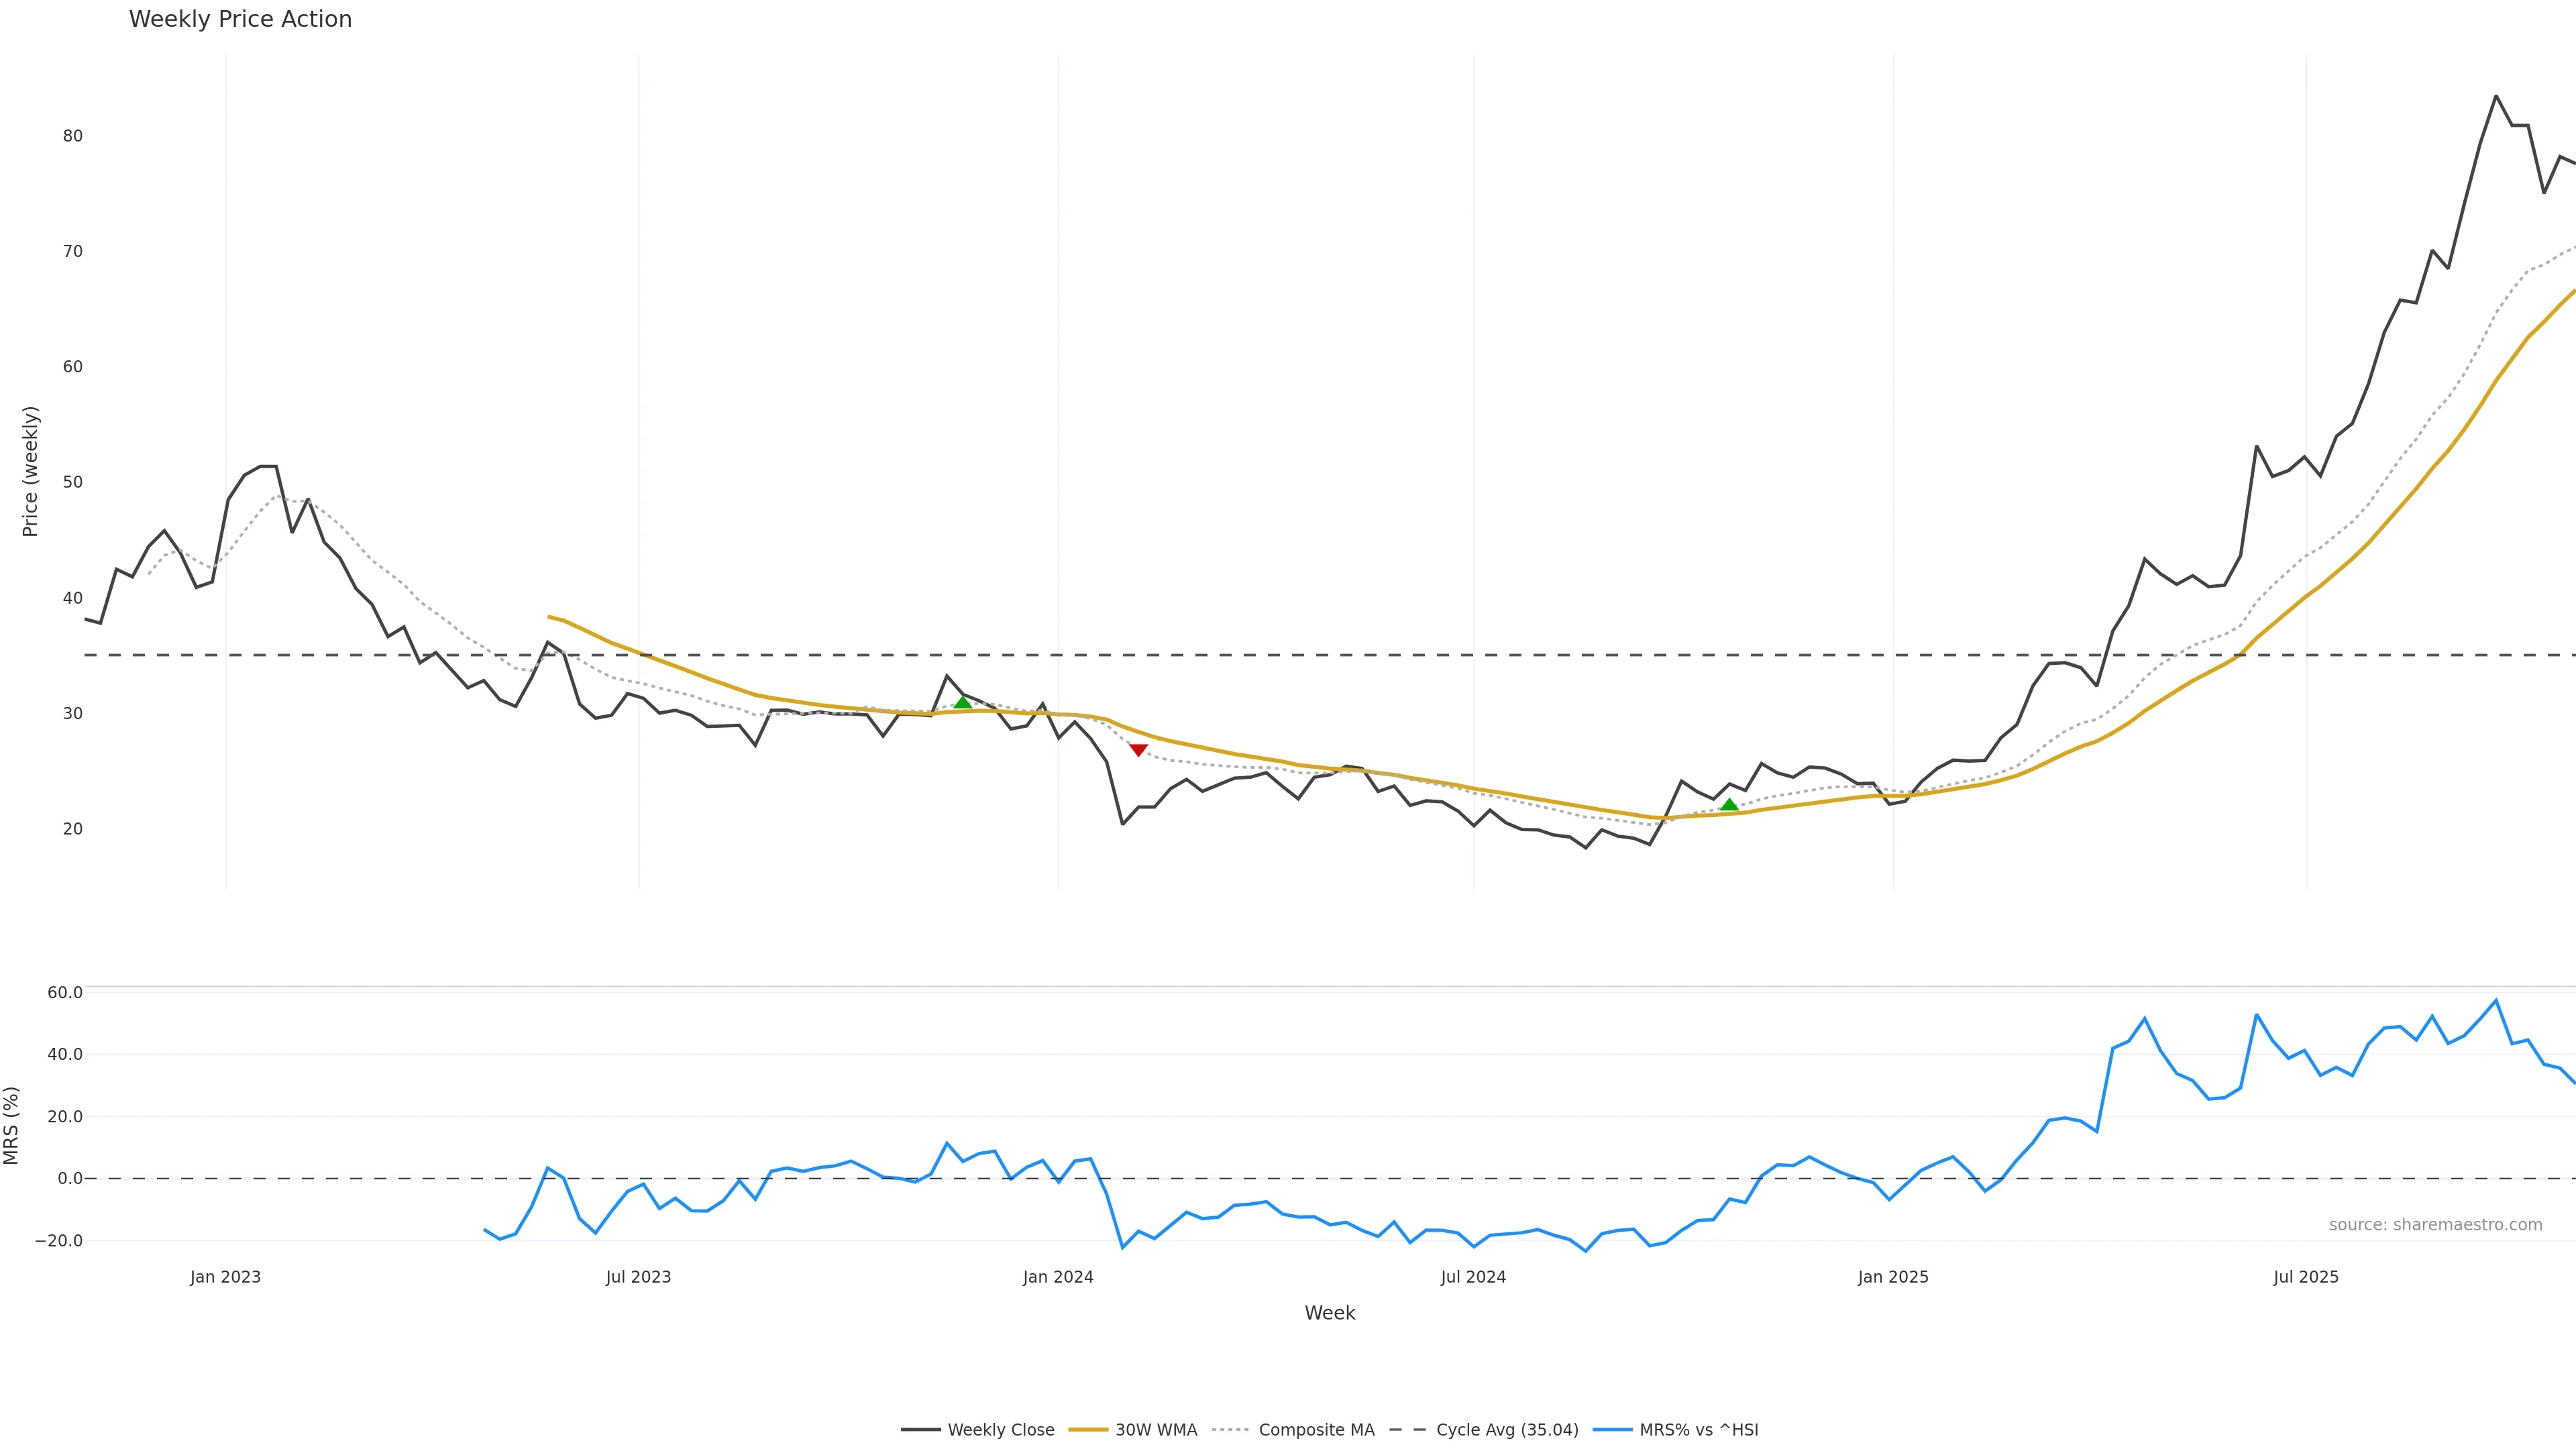Click the Price (weekly) y-axis label
Screen dimensions: 2576x1449
point(30,471)
